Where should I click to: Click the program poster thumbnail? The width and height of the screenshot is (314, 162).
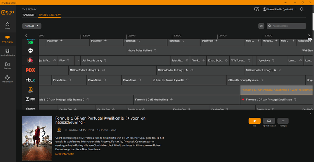tap(37, 138)
